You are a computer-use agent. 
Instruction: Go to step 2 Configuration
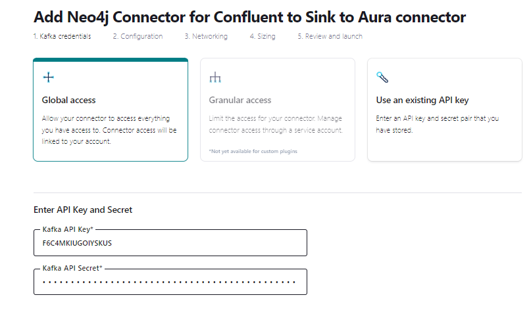click(x=138, y=37)
